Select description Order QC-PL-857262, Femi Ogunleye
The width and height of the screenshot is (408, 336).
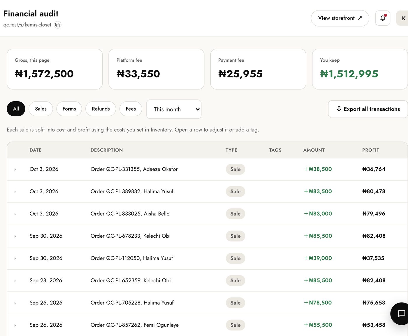click(x=135, y=325)
